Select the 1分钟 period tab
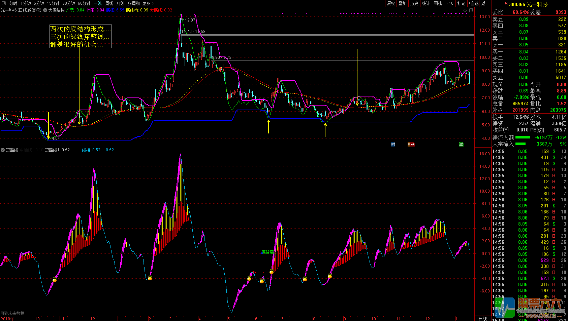568x321 pixels. 26,3
